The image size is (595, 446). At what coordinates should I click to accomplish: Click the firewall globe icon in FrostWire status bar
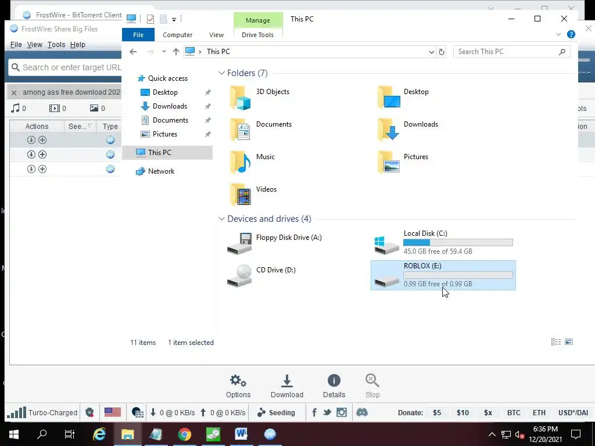tap(137, 413)
